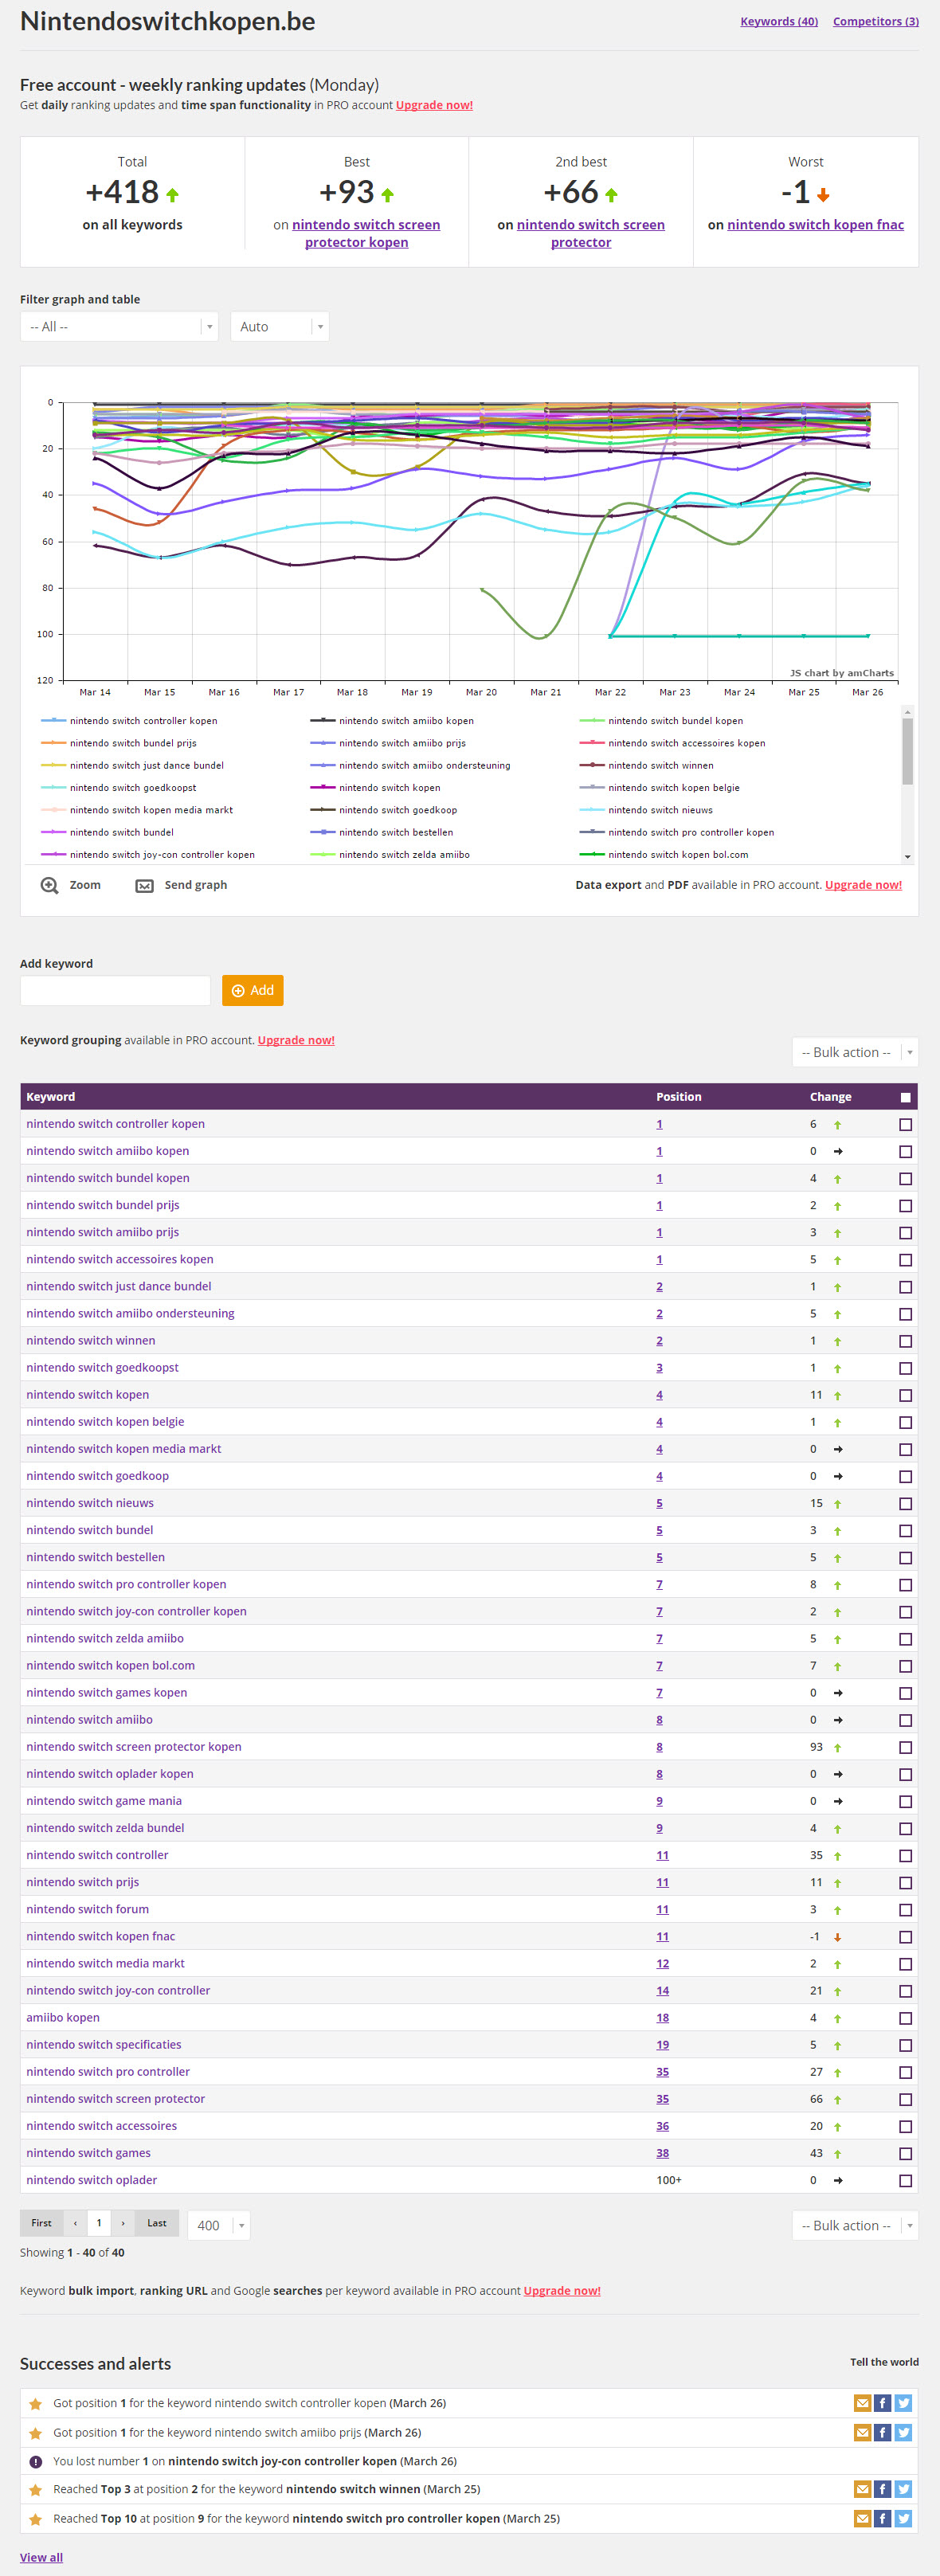Click the Add keyword text field

tap(115, 990)
